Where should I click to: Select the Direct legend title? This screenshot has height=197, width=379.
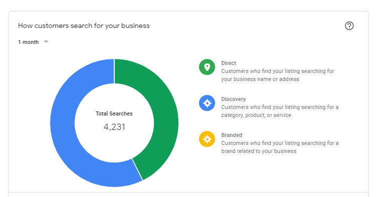(229, 63)
